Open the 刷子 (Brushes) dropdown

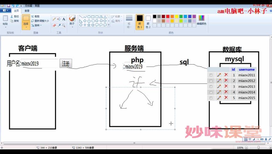click(x=72, y=26)
